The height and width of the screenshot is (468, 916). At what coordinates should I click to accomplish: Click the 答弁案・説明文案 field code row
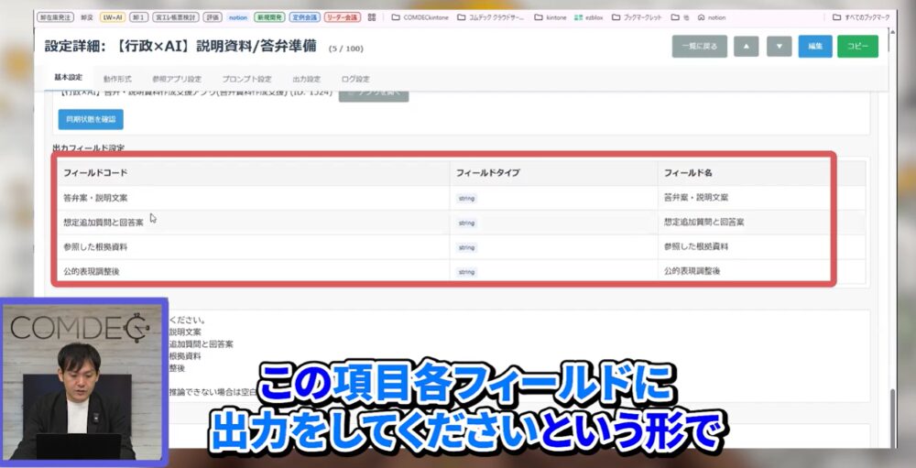pyautogui.click(x=95, y=198)
